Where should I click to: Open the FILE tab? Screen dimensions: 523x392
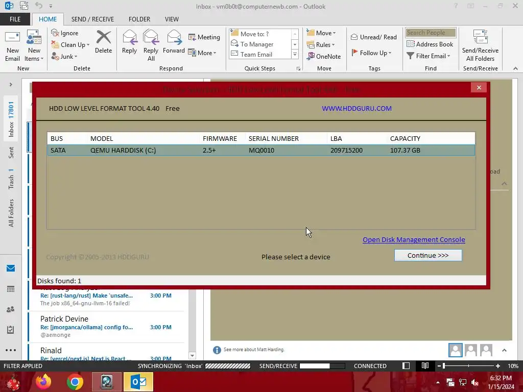[15, 19]
